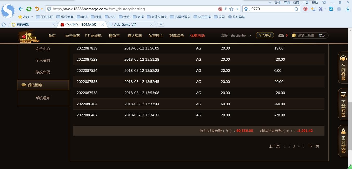The width and height of the screenshot is (352, 169).
Task: Open the 文件 menu
Action: (x=277, y=3)
